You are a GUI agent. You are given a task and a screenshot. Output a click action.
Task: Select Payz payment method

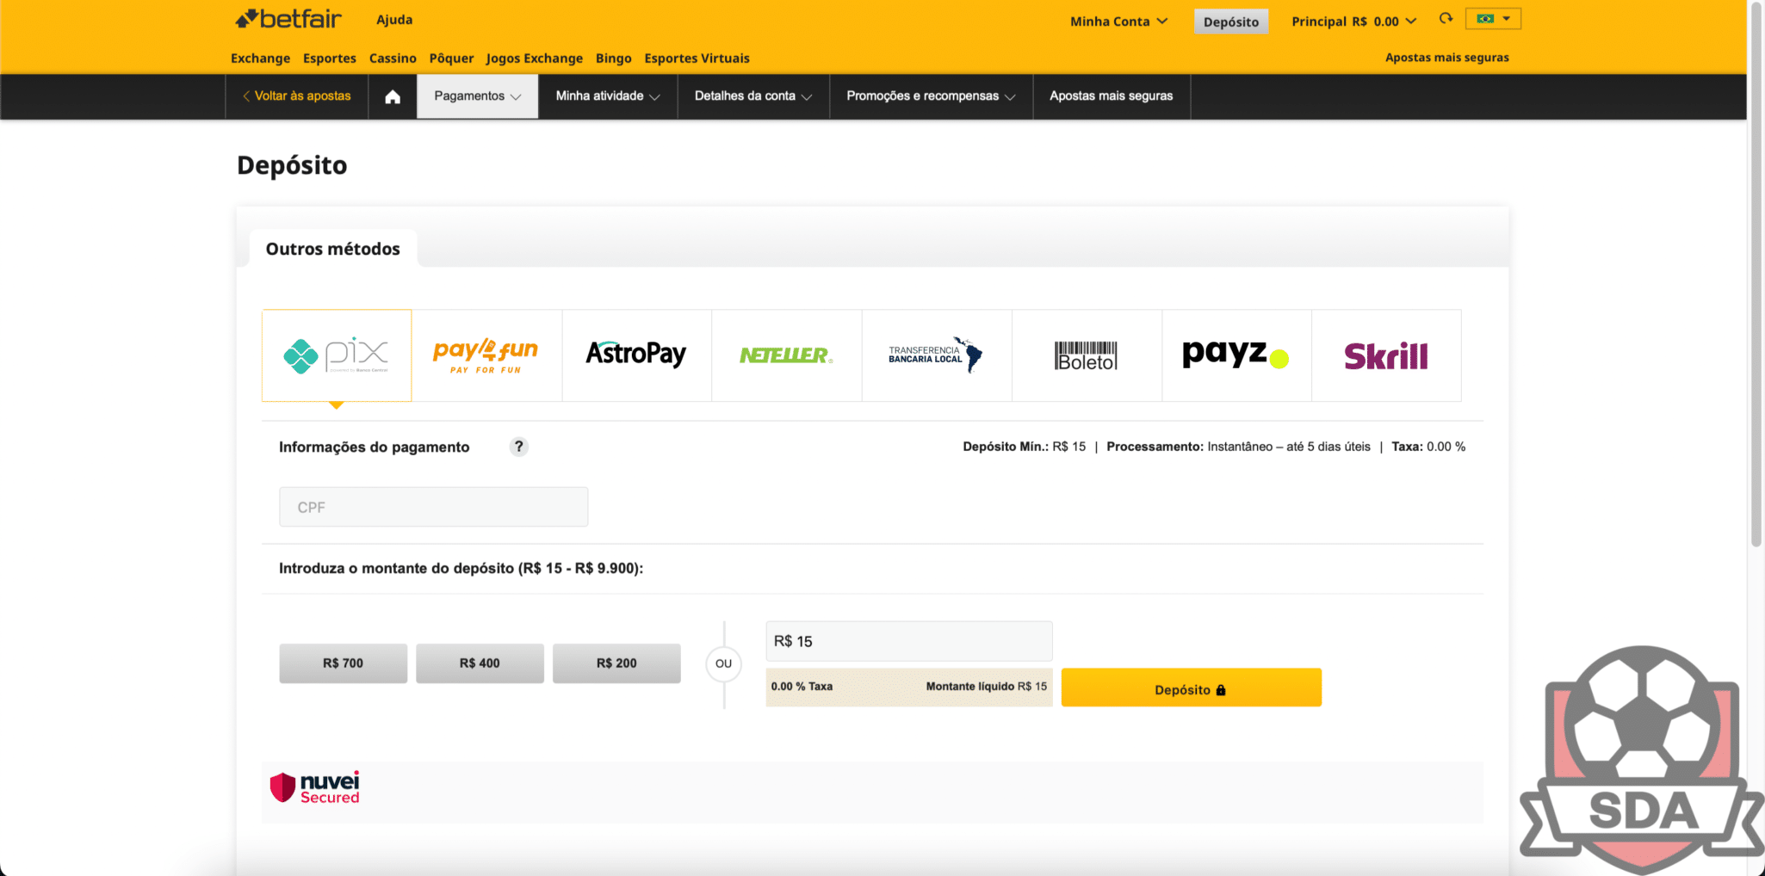click(1236, 355)
